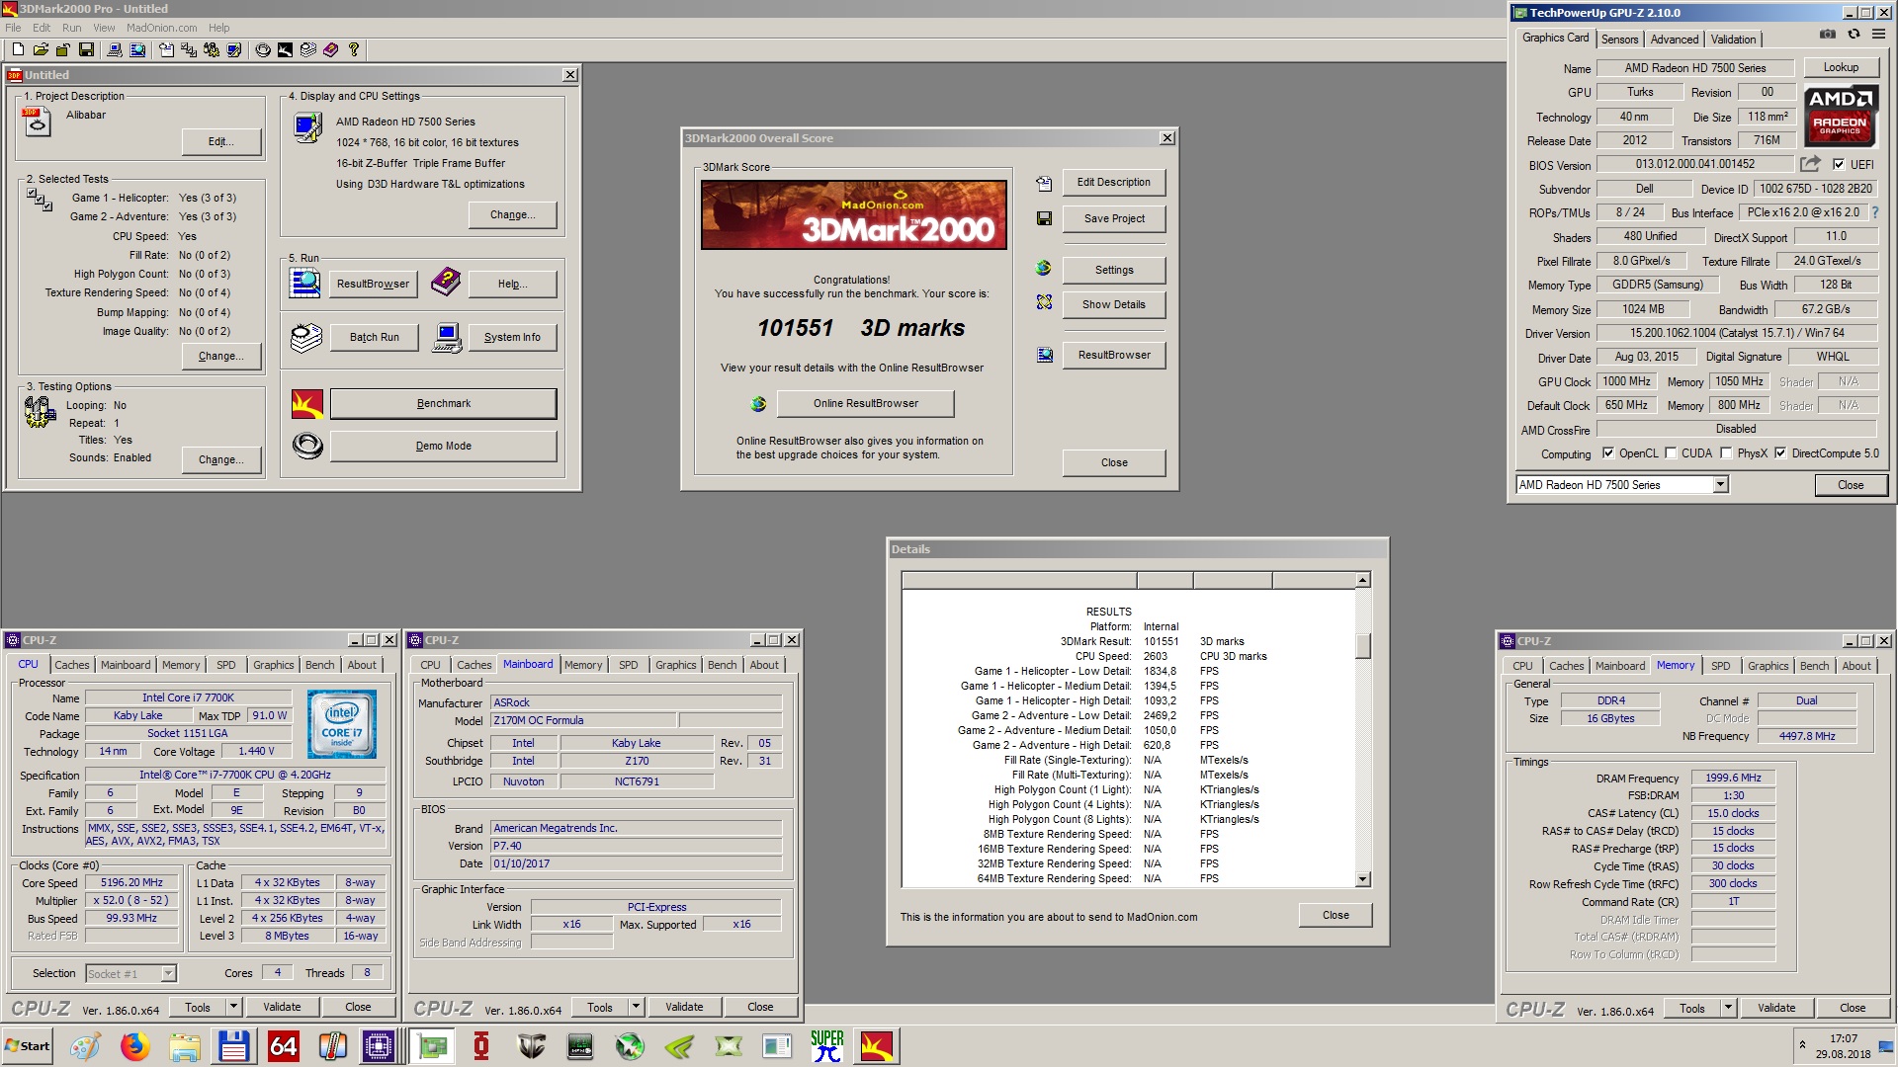This screenshot has height=1067, width=1898.
Task: Click the purple help book toolbar icon
Action: (330, 49)
